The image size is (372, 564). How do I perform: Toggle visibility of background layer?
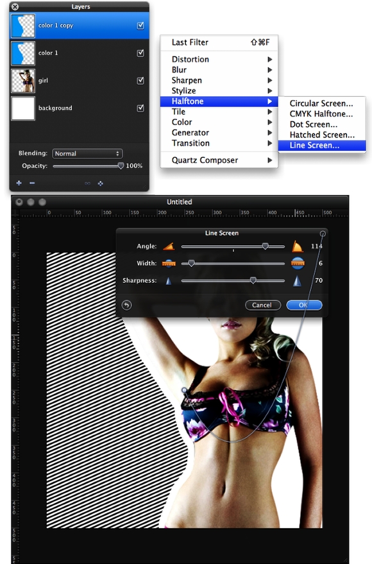(140, 108)
